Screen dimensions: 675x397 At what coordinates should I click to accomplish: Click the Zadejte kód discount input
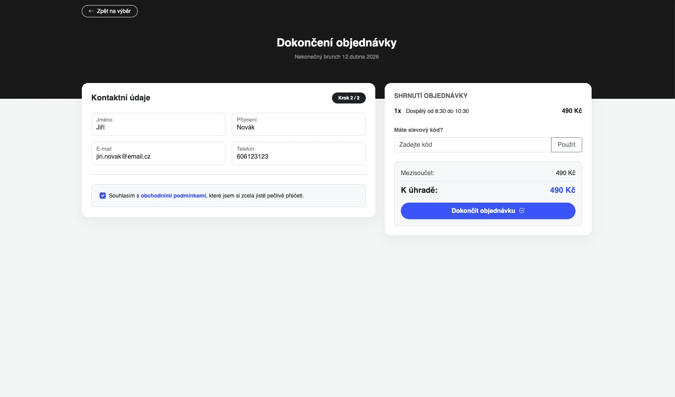[472, 145]
